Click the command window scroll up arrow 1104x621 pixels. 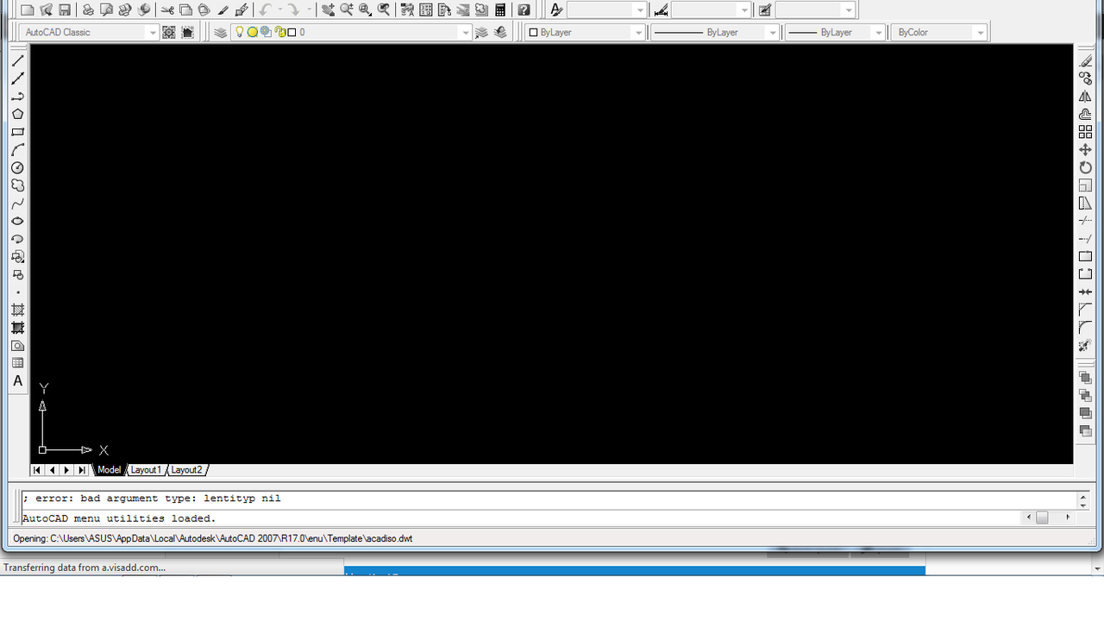pos(1083,496)
